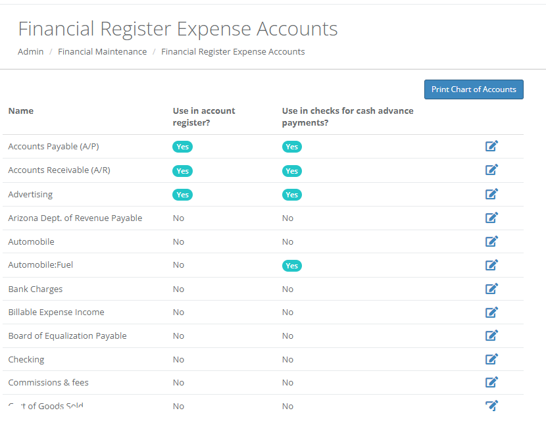Edit the Accounts Payable (A/P) account
Viewport: 546px width, 421px height.
coord(491,146)
